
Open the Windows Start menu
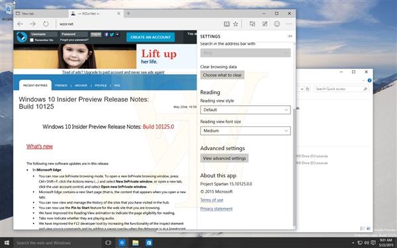pyautogui.click(x=7, y=243)
